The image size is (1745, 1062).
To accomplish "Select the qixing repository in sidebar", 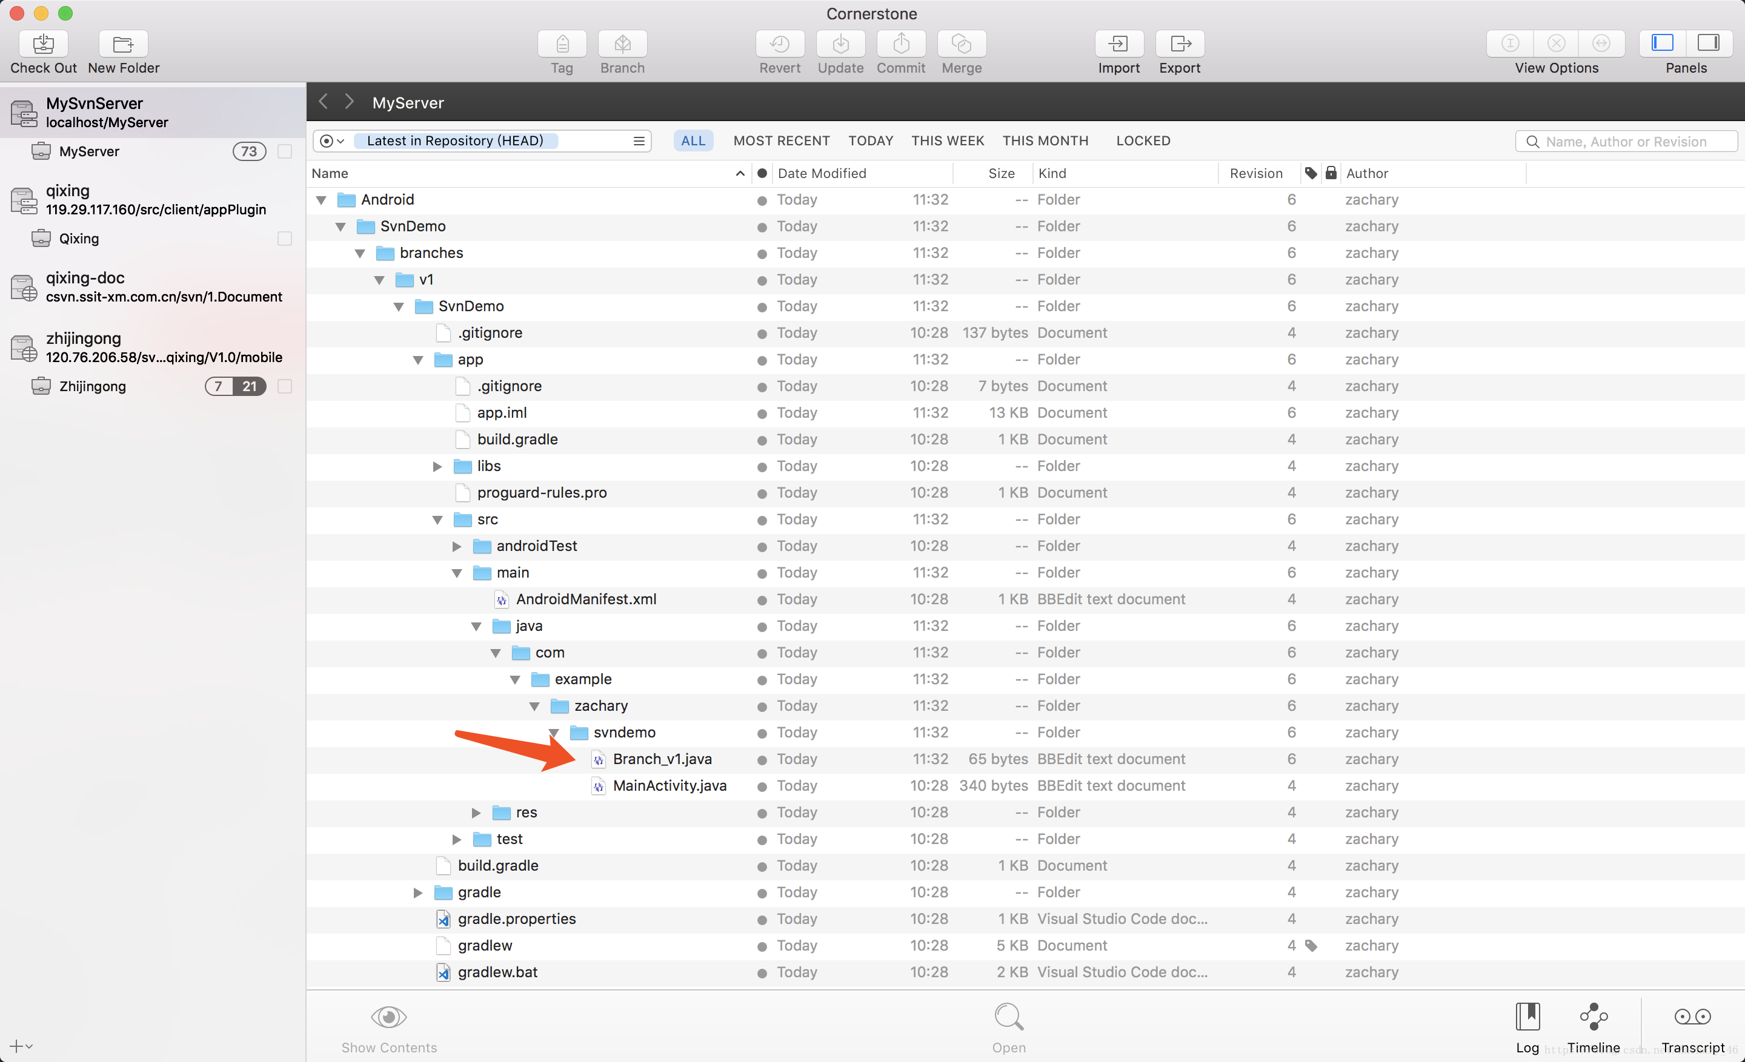I will point(153,200).
